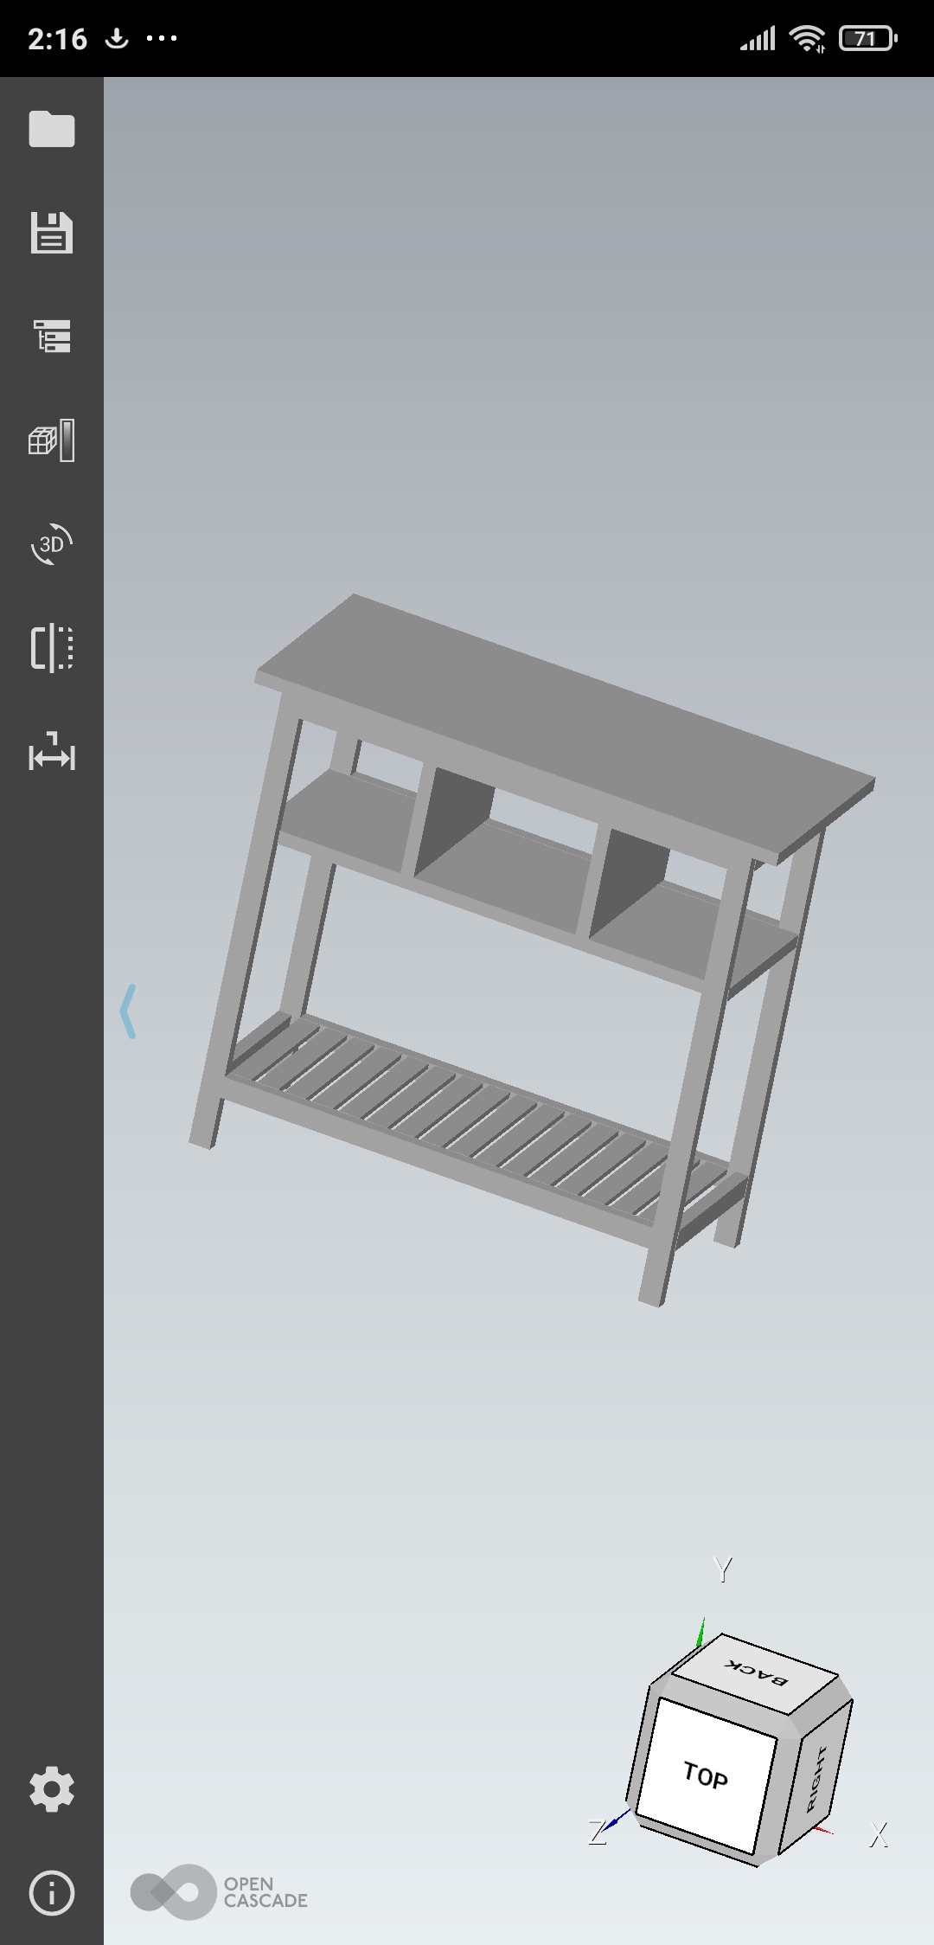
Task: Save model with floppy disk icon
Action: (52, 233)
